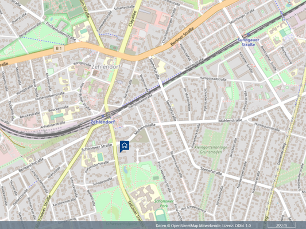Open the ODbL 1.0 license link
Image resolution: width=306 pixels, height=229 pixels.
click(242, 226)
